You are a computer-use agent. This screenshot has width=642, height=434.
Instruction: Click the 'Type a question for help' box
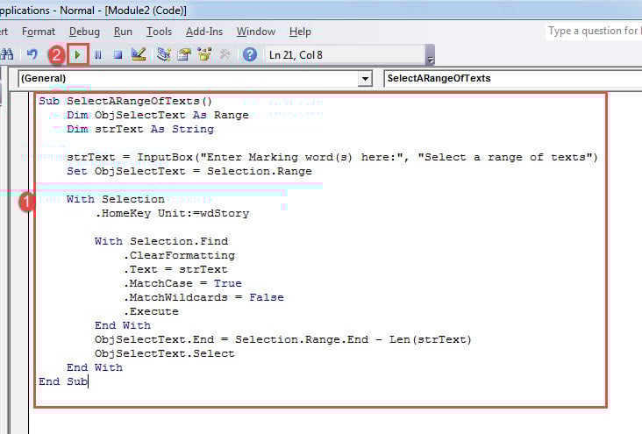coord(593,32)
